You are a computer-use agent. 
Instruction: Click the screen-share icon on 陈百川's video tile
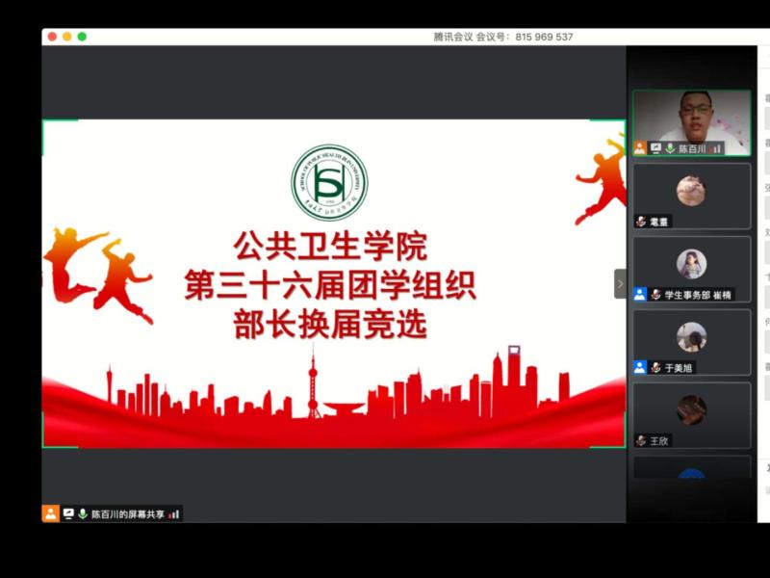[x=655, y=149]
